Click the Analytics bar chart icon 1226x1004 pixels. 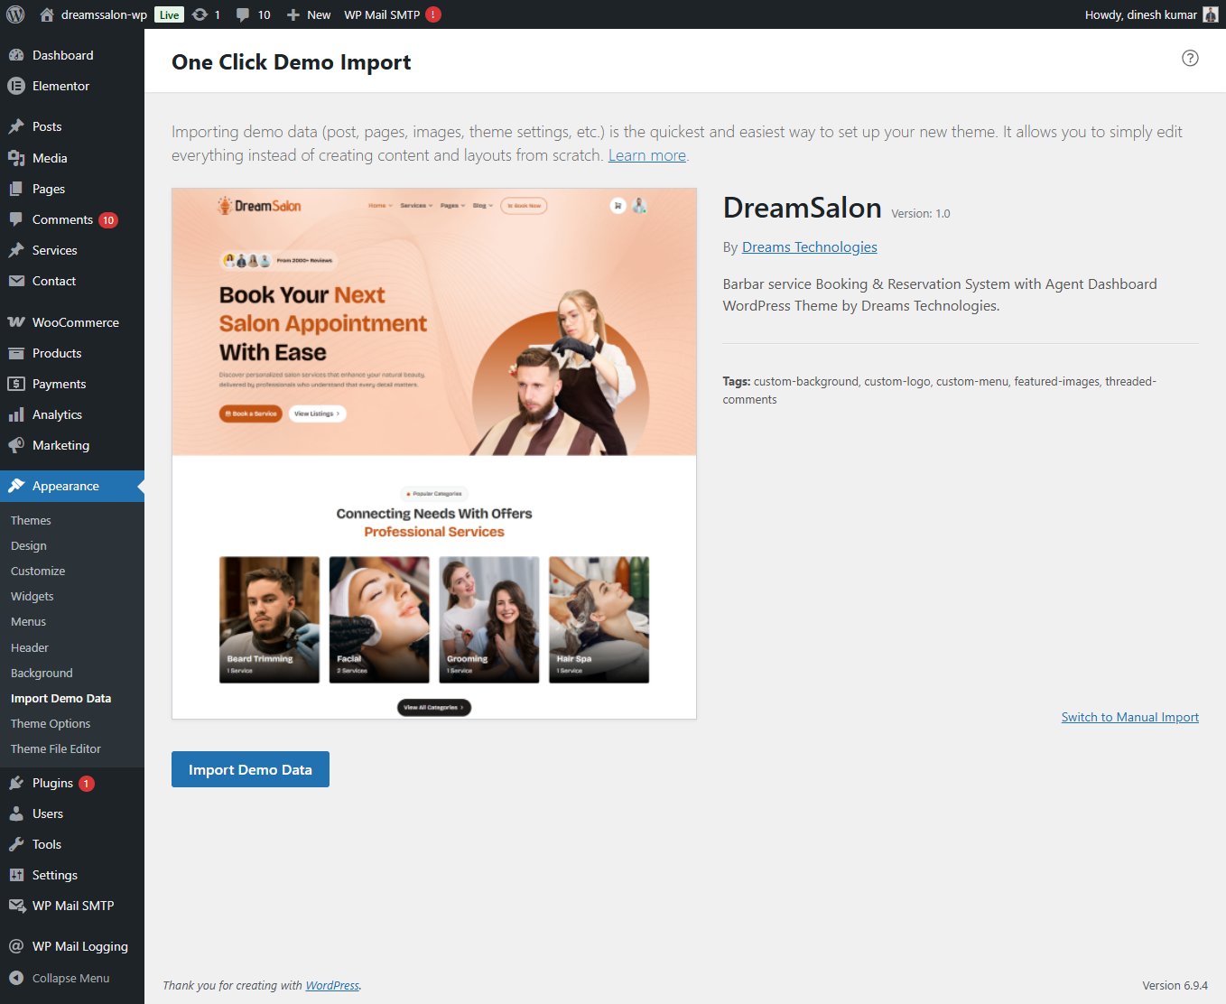(x=16, y=414)
